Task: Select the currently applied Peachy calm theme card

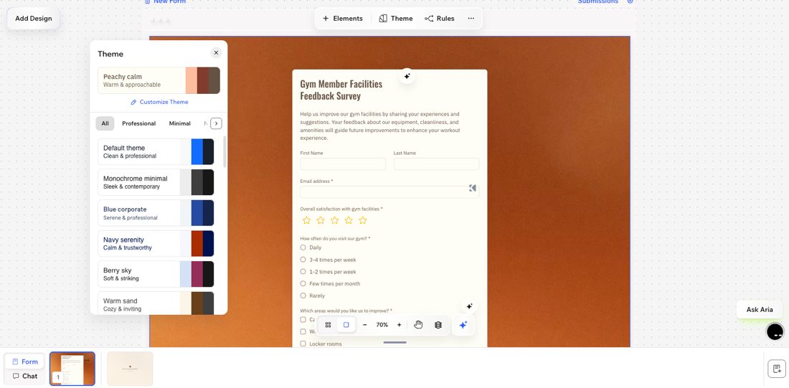Action: [x=159, y=80]
